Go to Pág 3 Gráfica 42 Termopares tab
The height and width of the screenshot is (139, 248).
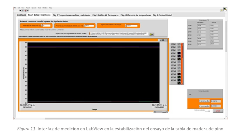pyautogui.click(x=105, y=15)
